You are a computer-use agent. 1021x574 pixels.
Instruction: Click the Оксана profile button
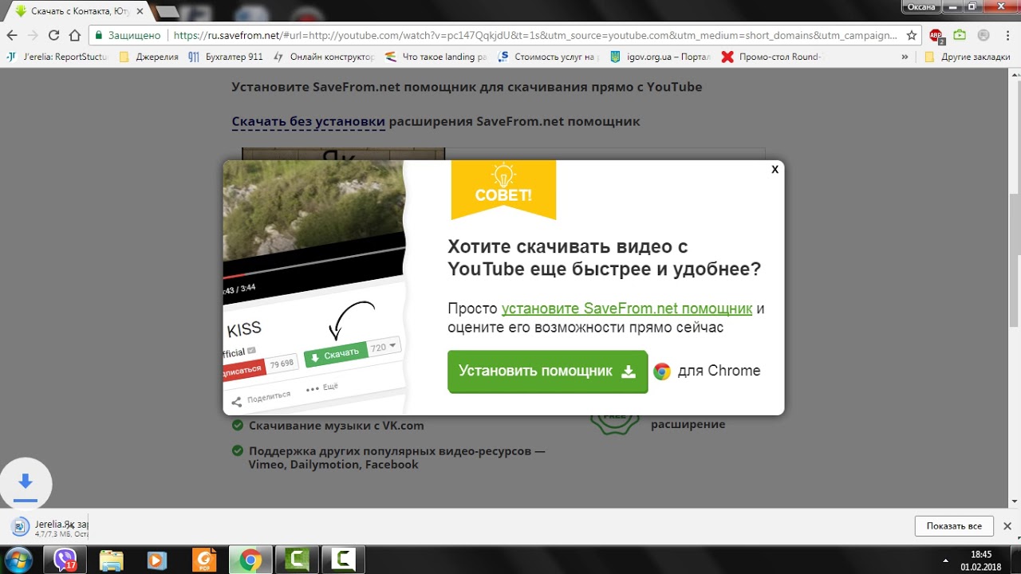[921, 6]
